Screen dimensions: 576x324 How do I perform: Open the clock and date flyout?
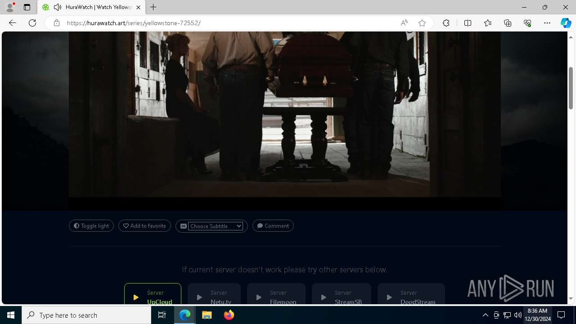pyautogui.click(x=537, y=315)
